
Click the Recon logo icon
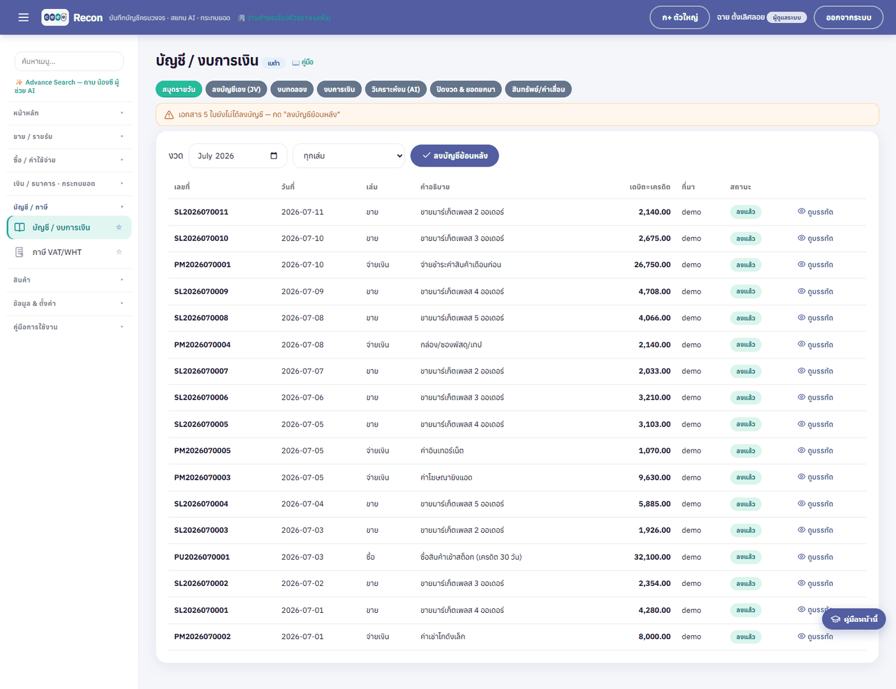point(55,17)
